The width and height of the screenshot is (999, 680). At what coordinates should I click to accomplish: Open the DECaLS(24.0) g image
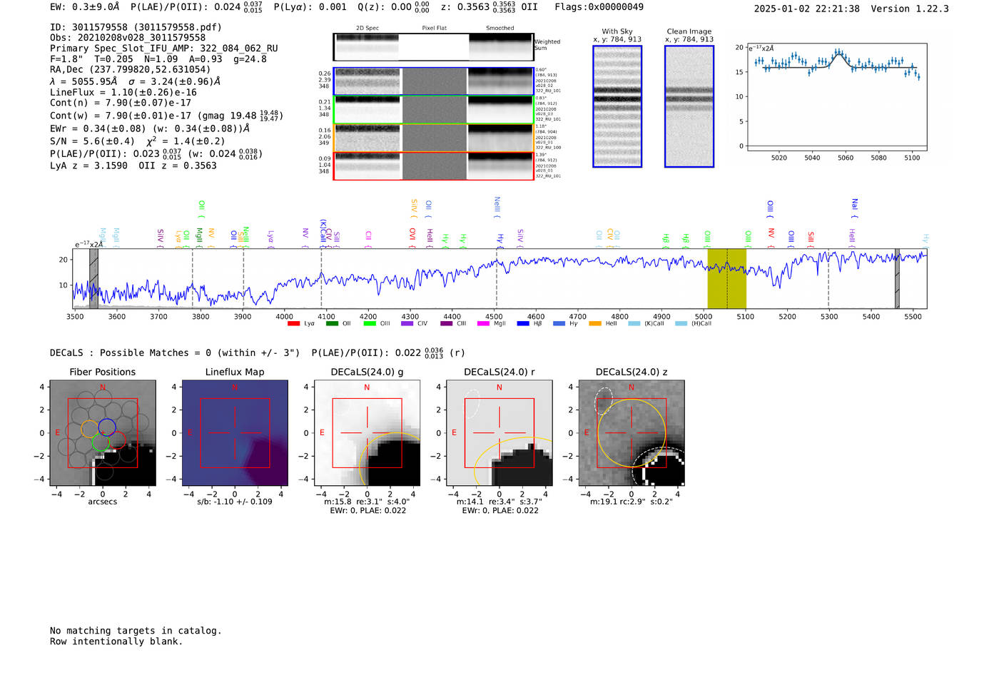[367, 433]
